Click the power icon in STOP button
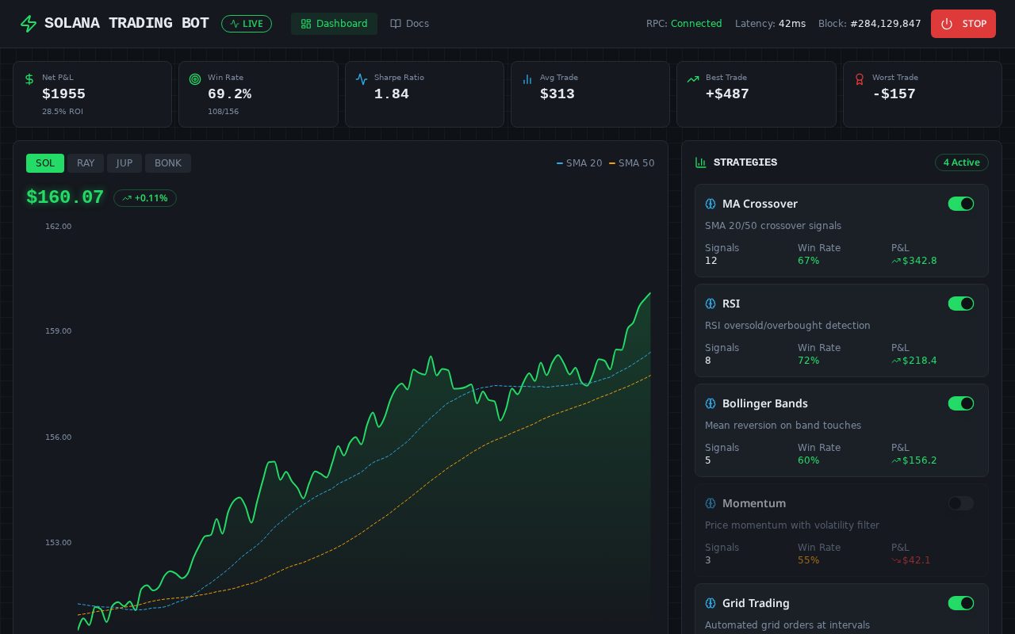Viewport: 1015px width, 634px height. pos(947,24)
